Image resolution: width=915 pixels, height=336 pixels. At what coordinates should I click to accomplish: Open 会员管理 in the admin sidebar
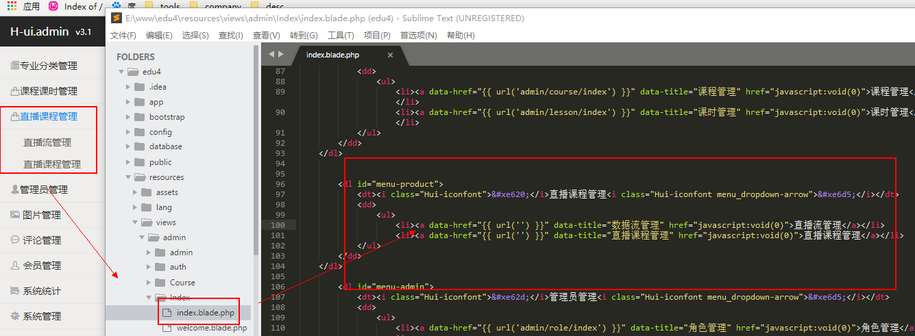tap(42, 266)
